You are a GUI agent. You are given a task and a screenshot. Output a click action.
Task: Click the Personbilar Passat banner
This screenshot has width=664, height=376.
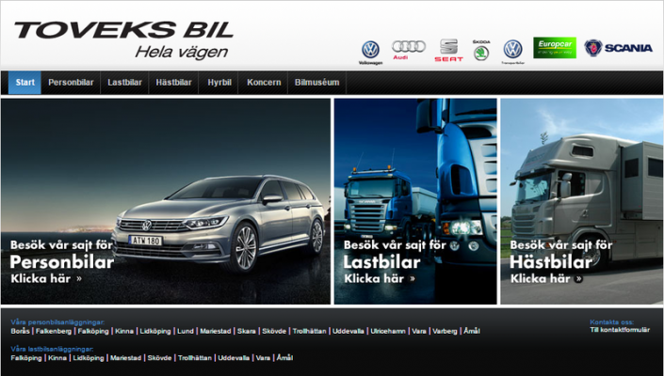[166, 201]
